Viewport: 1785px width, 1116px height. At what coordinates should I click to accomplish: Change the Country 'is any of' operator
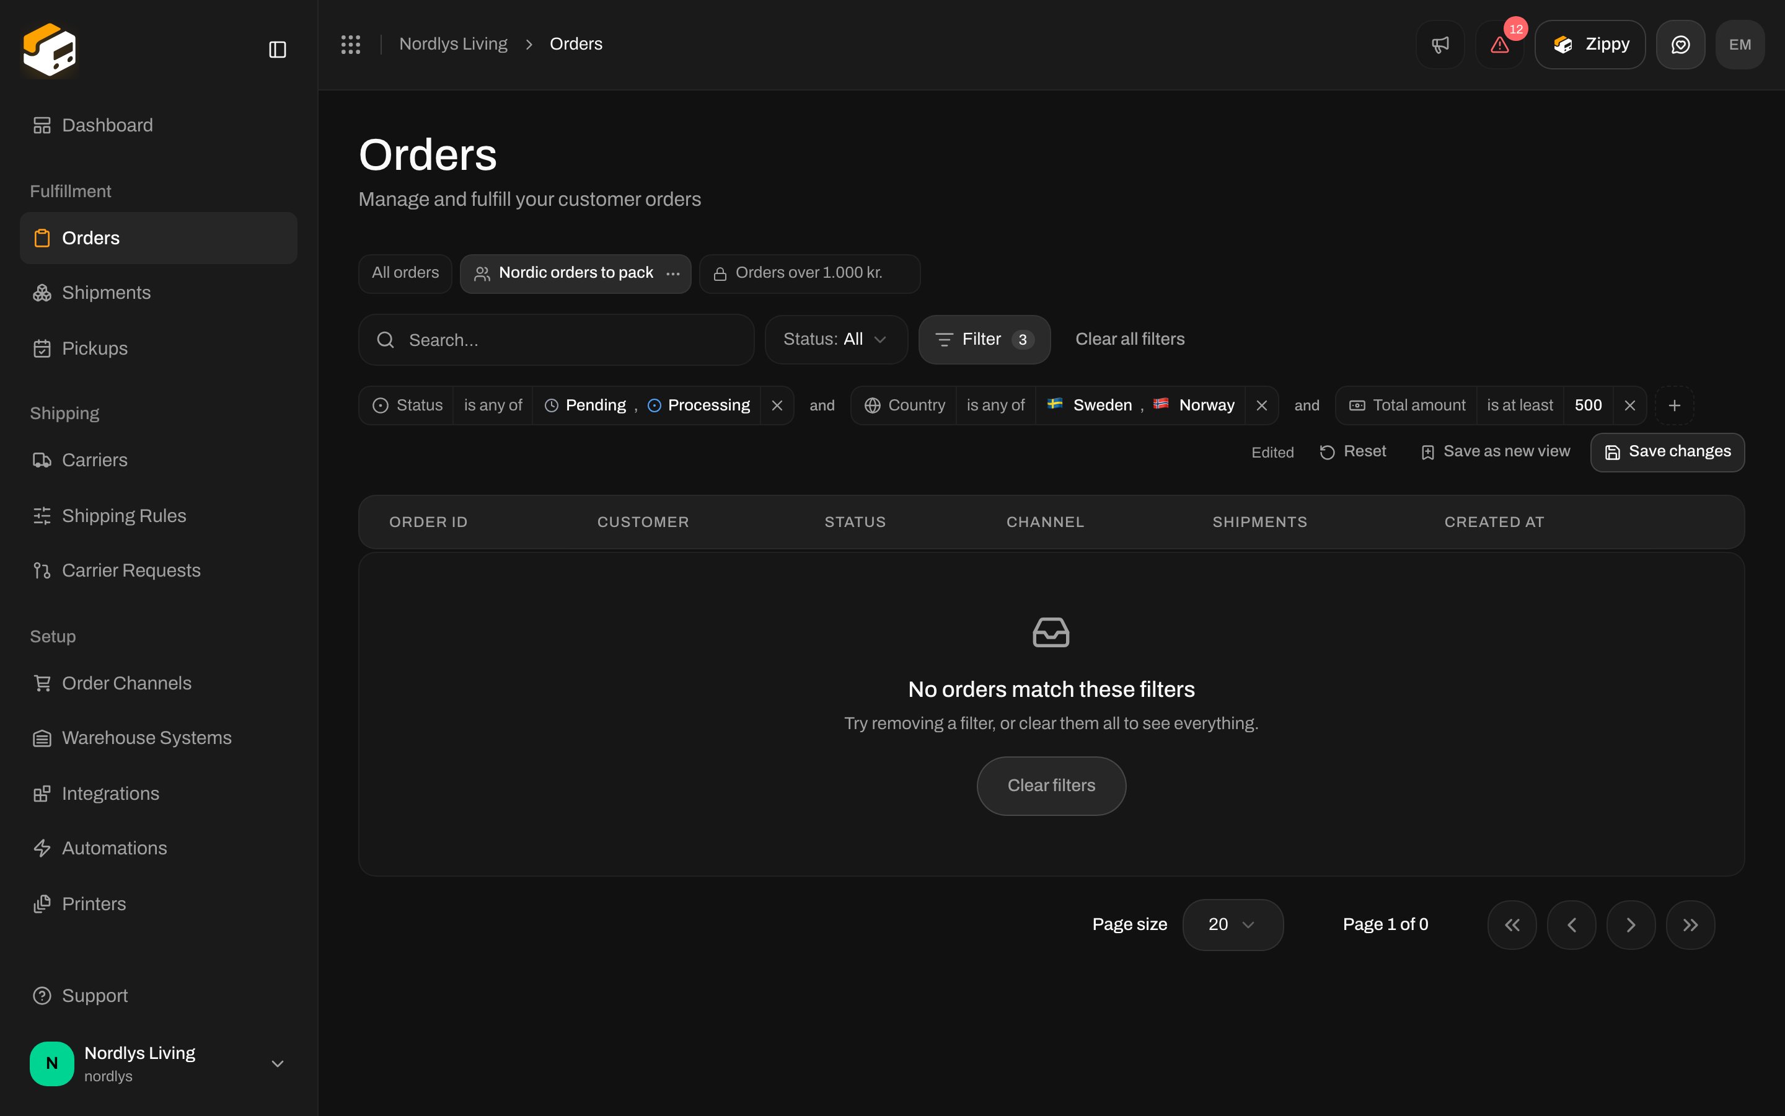pyautogui.click(x=996, y=405)
